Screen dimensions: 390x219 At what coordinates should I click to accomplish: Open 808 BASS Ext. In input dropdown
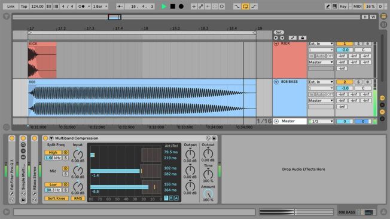coord(321,82)
